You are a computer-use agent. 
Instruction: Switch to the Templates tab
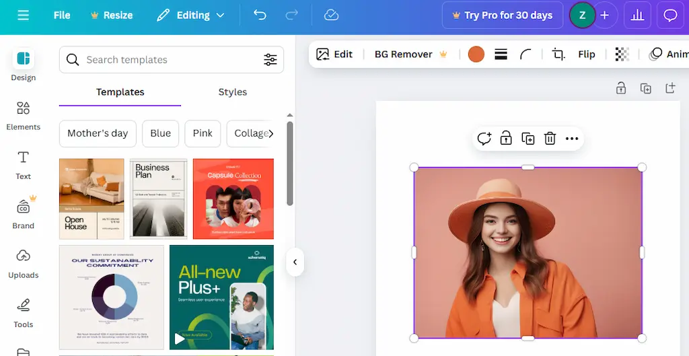click(120, 92)
